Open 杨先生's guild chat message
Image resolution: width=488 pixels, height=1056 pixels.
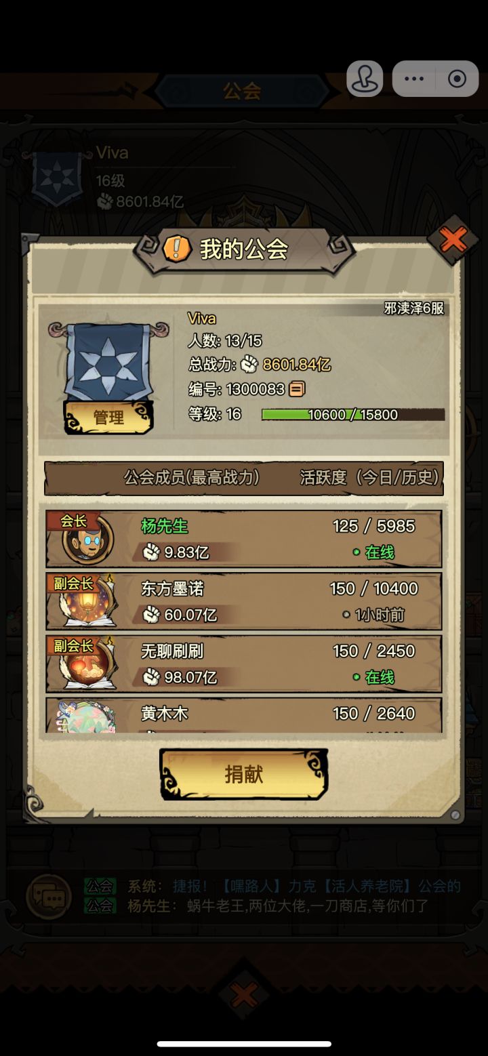[278, 906]
